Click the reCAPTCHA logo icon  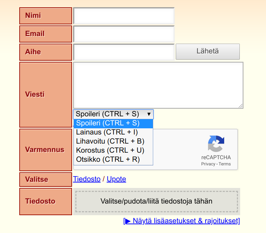pyautogui.click(x=216, y=144)
